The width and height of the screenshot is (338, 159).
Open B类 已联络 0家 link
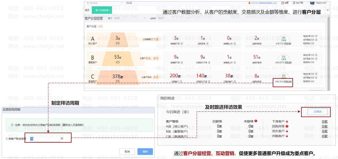pos(220,131)
